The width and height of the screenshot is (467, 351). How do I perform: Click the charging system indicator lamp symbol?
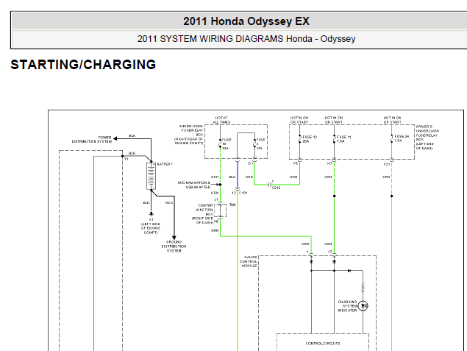[363, 305]
